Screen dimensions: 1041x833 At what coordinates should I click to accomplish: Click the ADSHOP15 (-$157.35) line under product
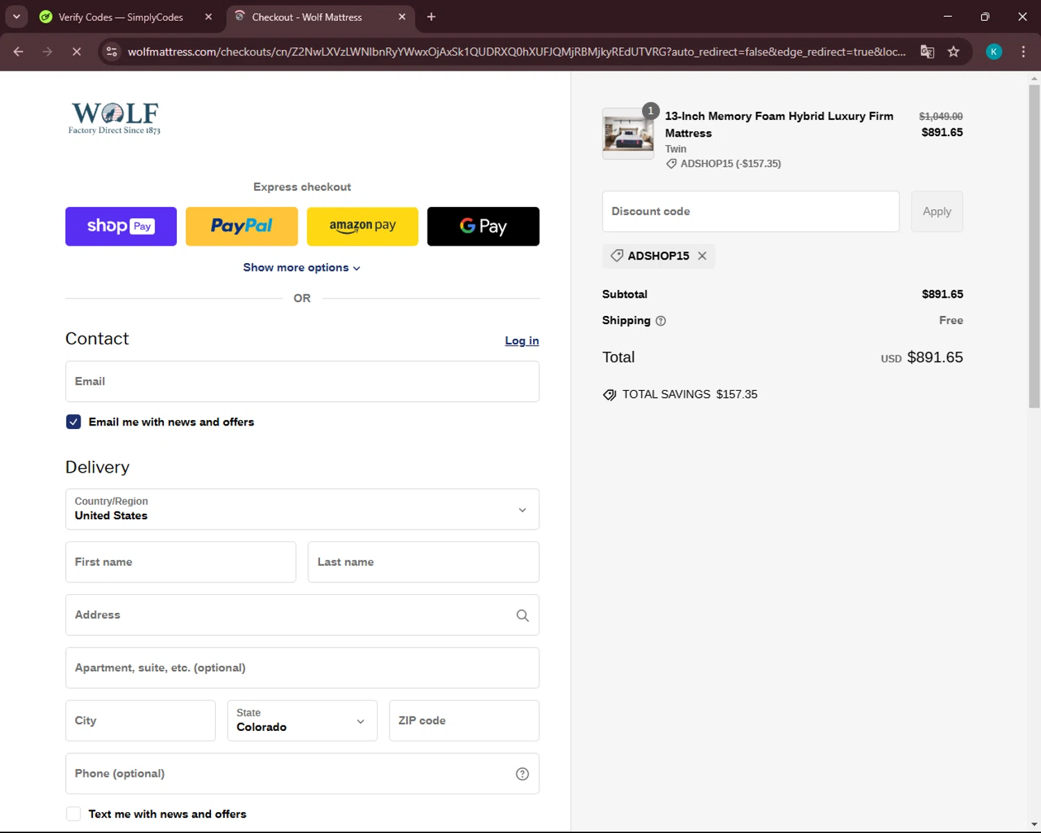click(723, 164)
